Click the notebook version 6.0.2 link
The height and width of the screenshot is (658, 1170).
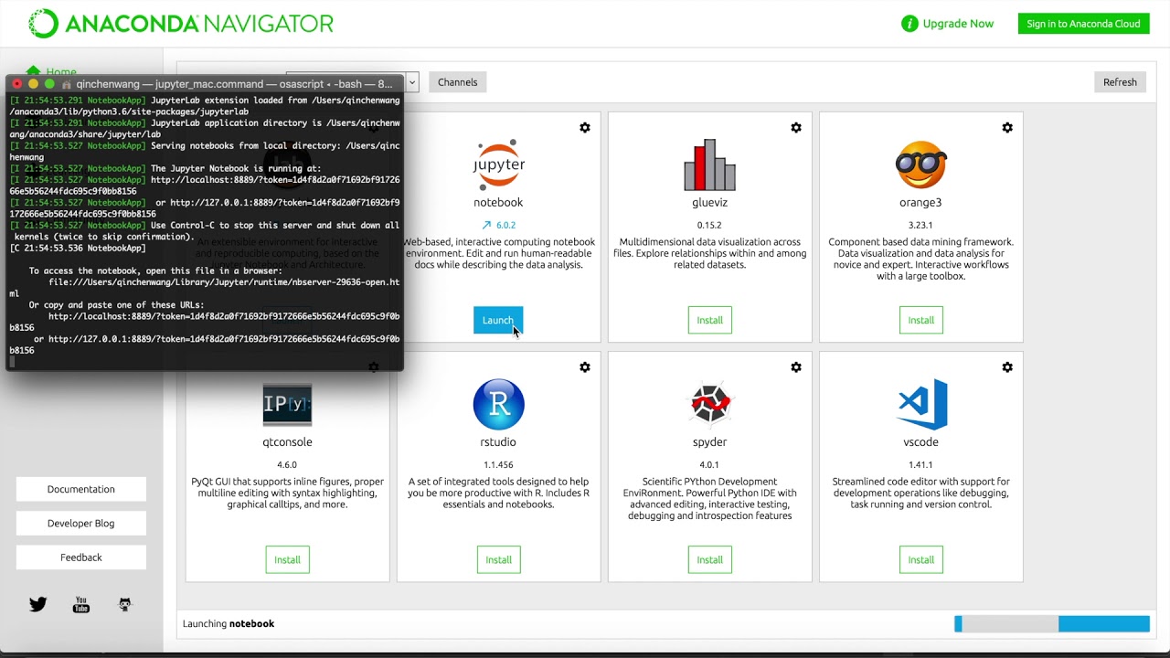click(x=505, y=225)
